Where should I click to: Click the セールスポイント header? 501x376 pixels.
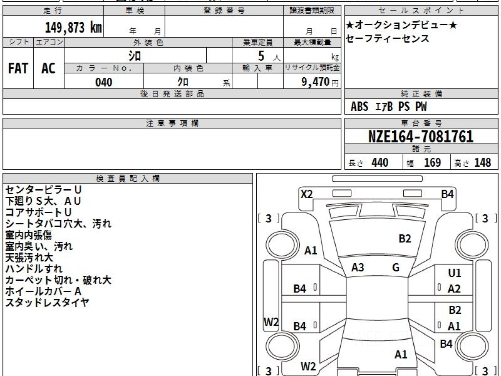pyautogui.click(x=421, y=11)
